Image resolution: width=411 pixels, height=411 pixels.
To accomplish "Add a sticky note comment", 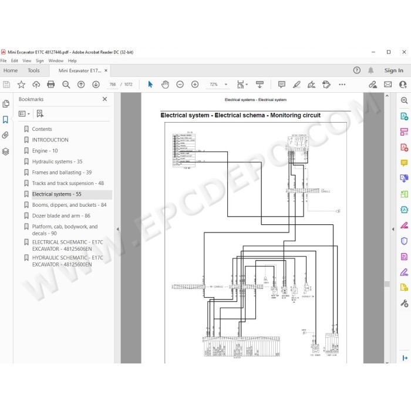I will click(x=282, y=85).
